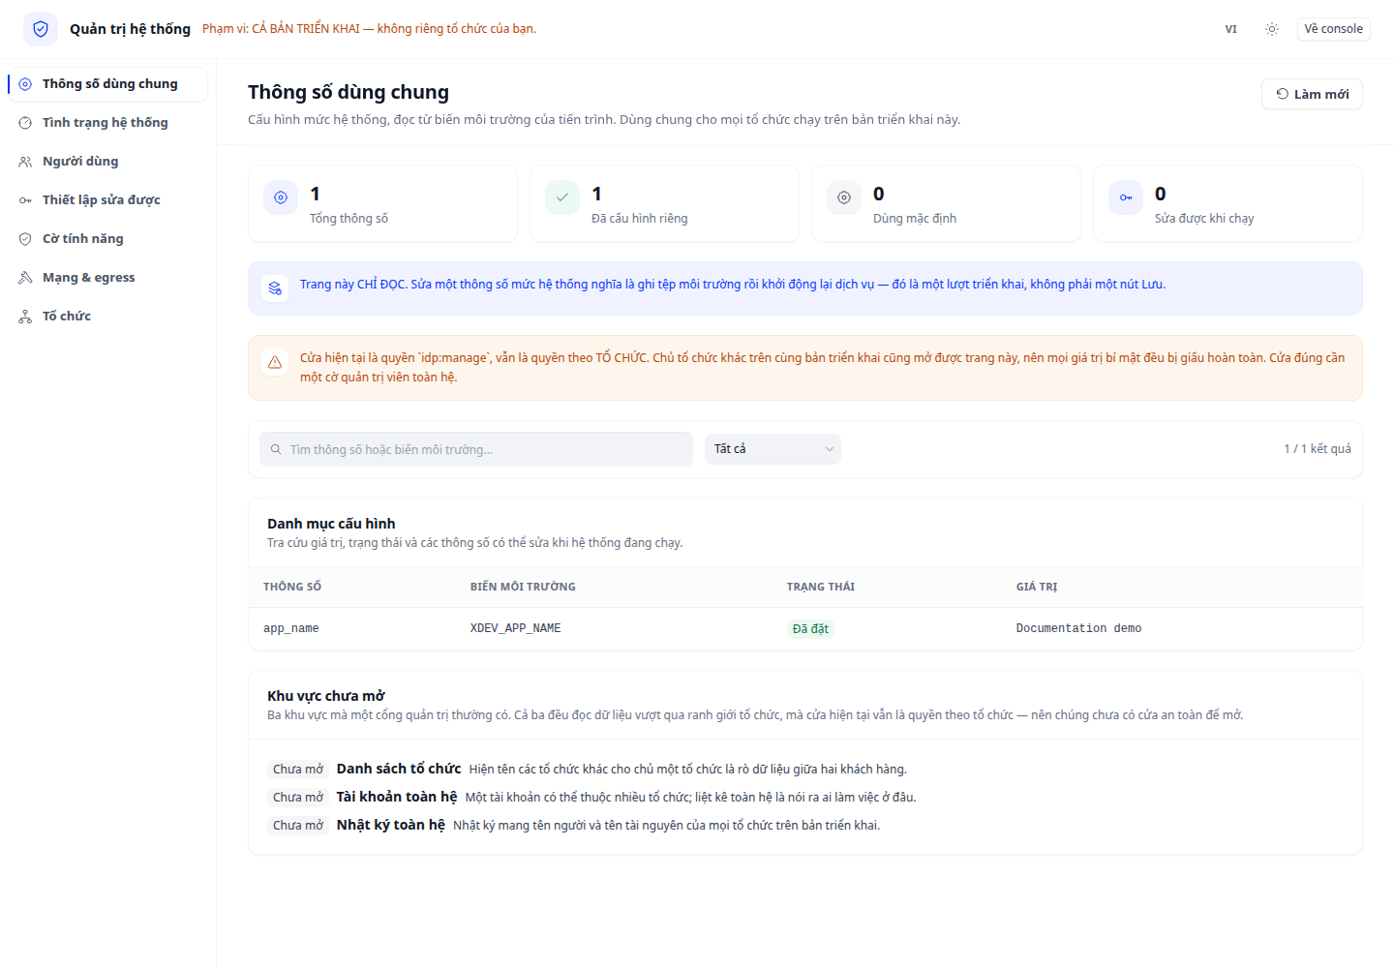Navigate to Thiết lập sửa được
1394x968 pixels.
(x=108, y=200)
